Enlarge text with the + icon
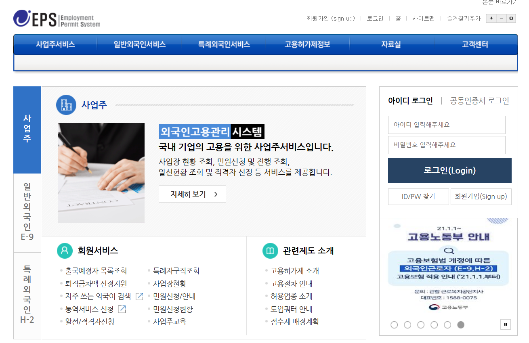 (x=491, y=18)
